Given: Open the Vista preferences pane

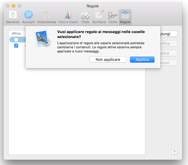Looking at the screenshot, I should pyautogui.click(x=85, y=17).
